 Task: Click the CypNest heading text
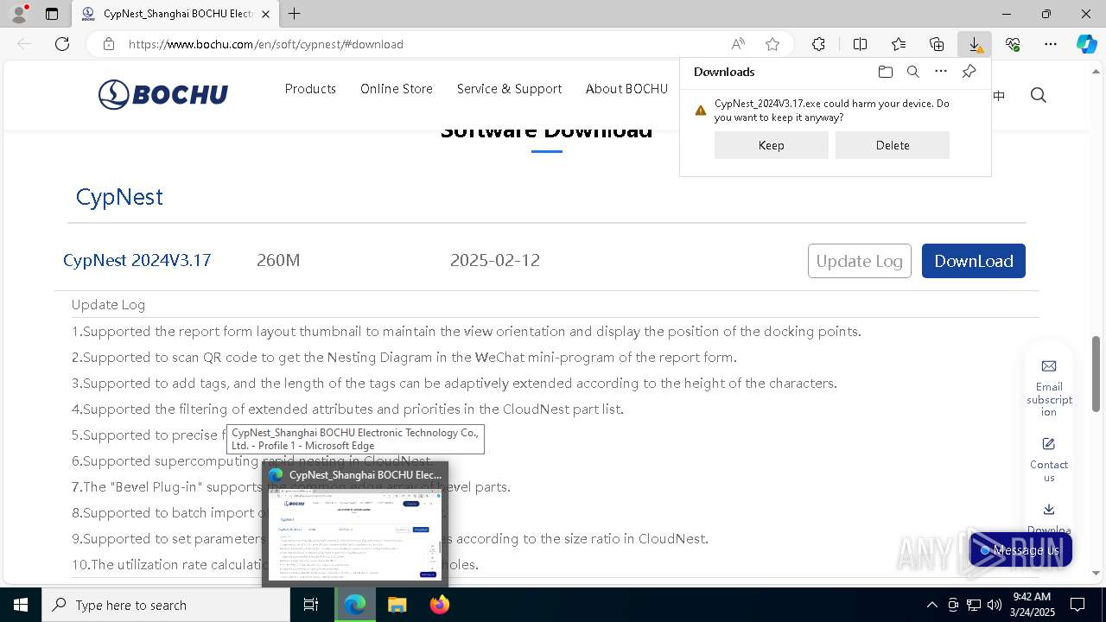[x=119, y=197]
